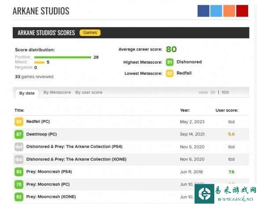Click the yellow lowest Metascore badge
Viewport: 257px width, 204px height.
[x=169, y=73]
